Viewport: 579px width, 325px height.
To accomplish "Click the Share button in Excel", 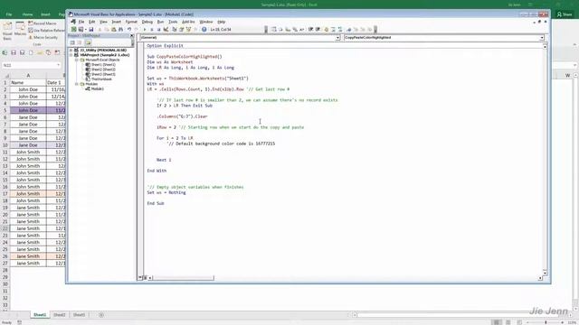I will (x=565, y=14).
